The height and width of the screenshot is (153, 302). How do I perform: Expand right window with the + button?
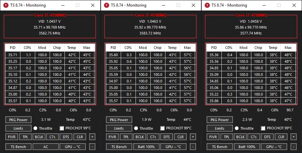(x=293, y=137)
